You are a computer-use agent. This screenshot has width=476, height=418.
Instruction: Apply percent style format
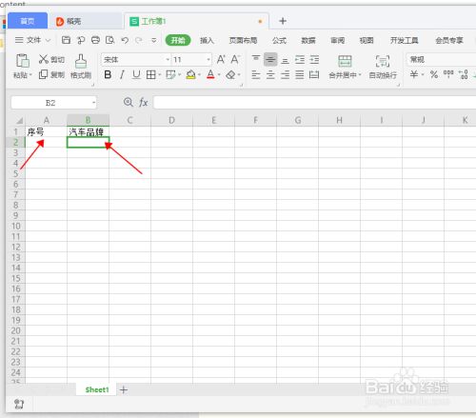pos(434,74)
